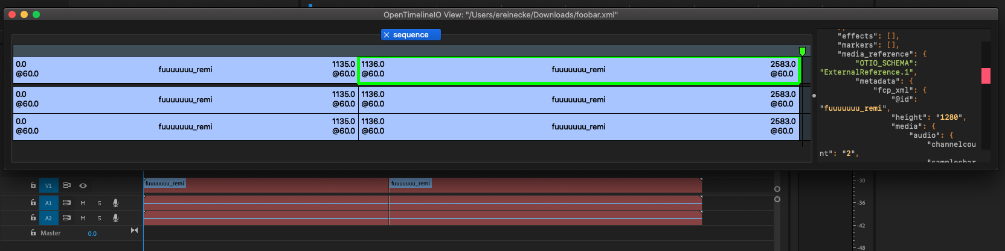Toggle sync lock icon on A1 track
The width and height of the screenshot is (1005, 251).
67,203
